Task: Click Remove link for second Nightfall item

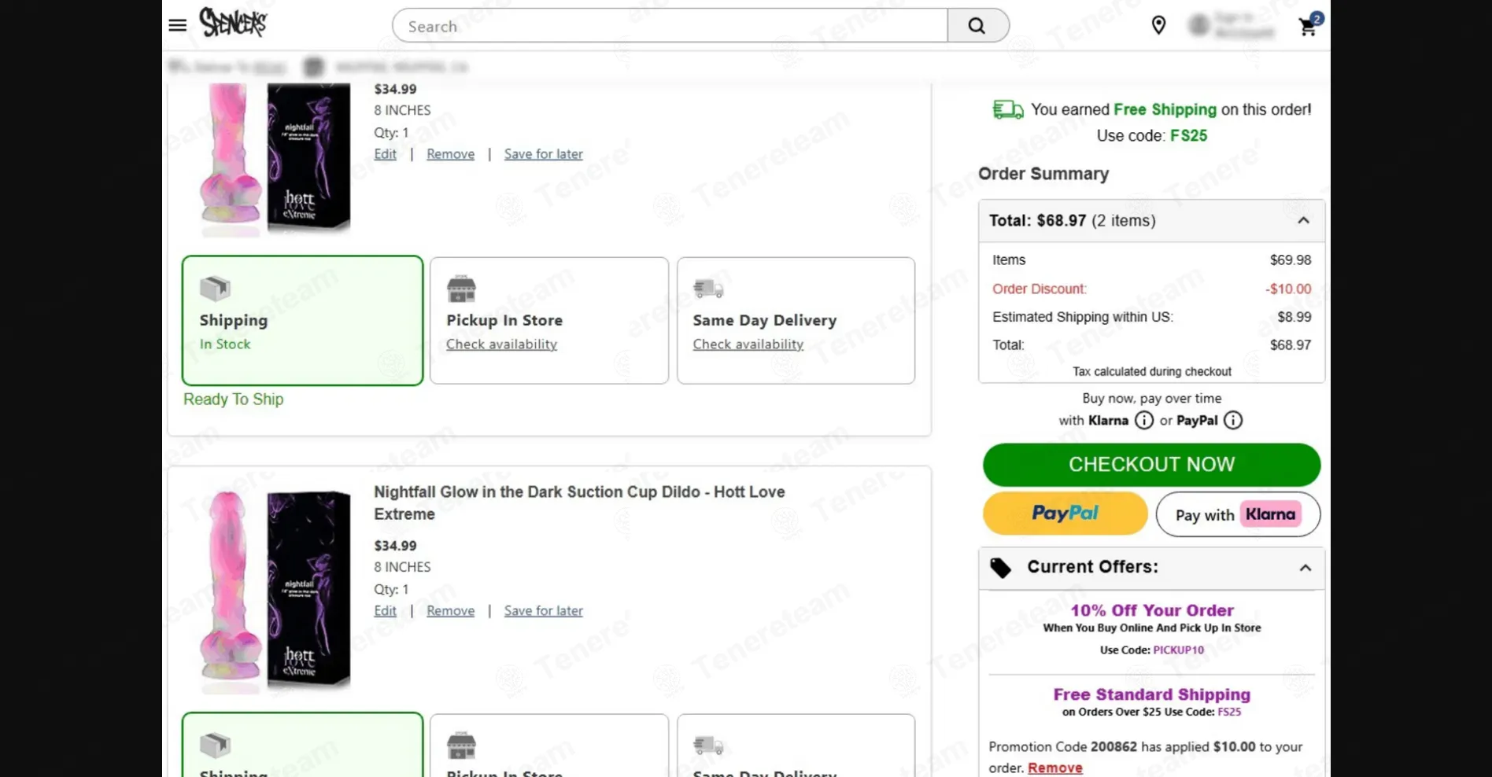Action: (x=450, y=611)
